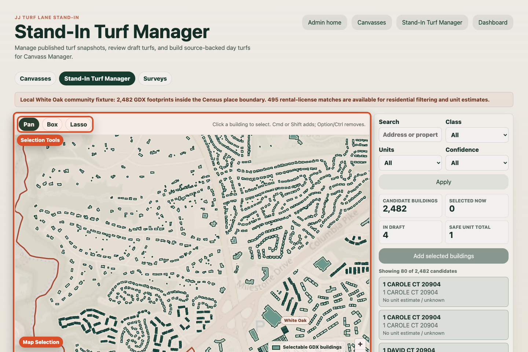The image size is (528, 352).
Task: Focus the address or property search field
Action: pyautogui.click(x=410, y=135)
